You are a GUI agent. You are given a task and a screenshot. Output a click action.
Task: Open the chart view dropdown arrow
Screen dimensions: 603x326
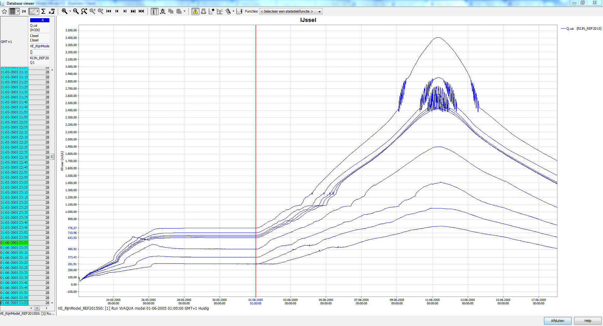coord(38,11)
